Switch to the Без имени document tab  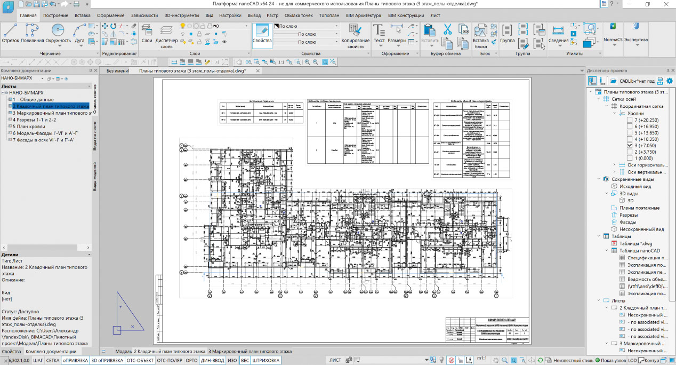[x=118, y=70]
